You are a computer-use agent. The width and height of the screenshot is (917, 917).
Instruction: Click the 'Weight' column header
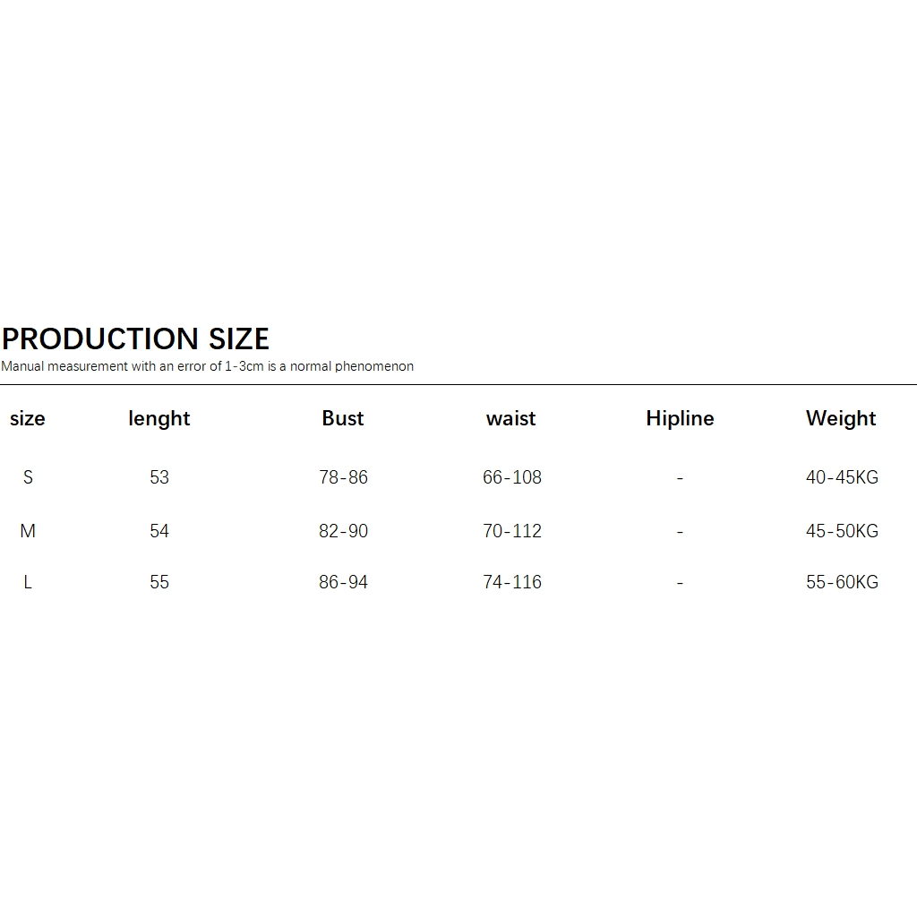pos(841,418)
